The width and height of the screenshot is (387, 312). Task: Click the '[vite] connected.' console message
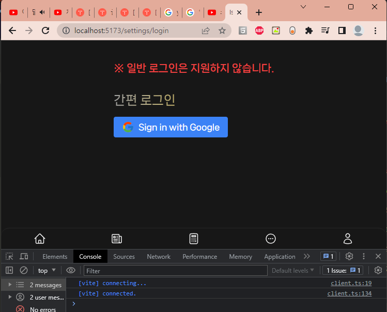(107, 293)
